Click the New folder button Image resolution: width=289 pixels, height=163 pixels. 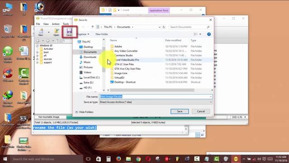102,34
